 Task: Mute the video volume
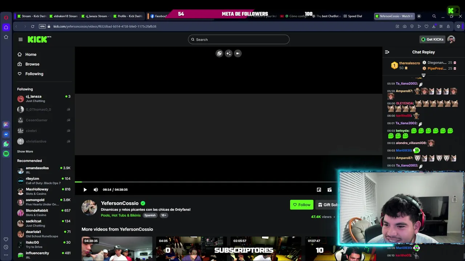click(x=96, y=190)
